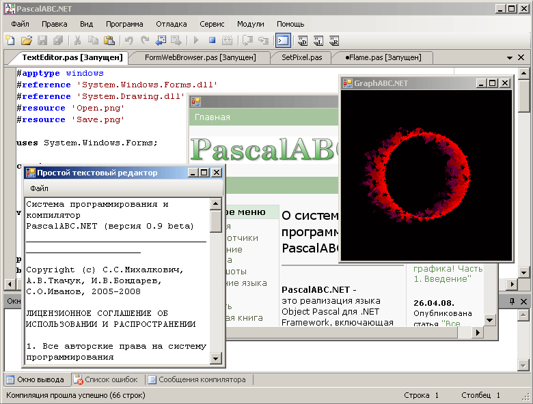Open the Файл menu in the text editor window
The height and width of the screenshot is (404, 533).
[39, 188]
